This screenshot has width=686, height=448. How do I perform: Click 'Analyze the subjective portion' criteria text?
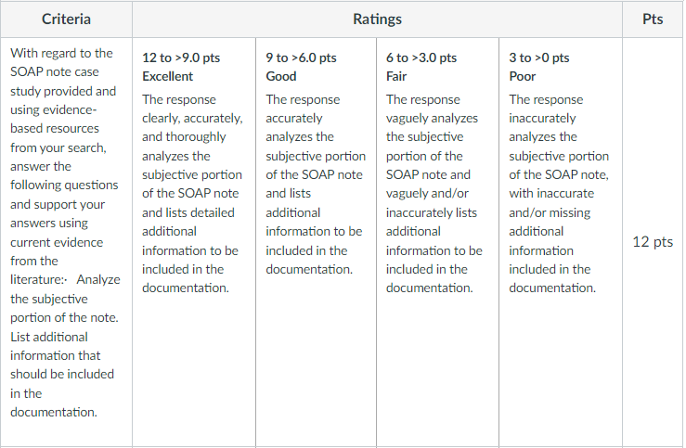(65, 299)
